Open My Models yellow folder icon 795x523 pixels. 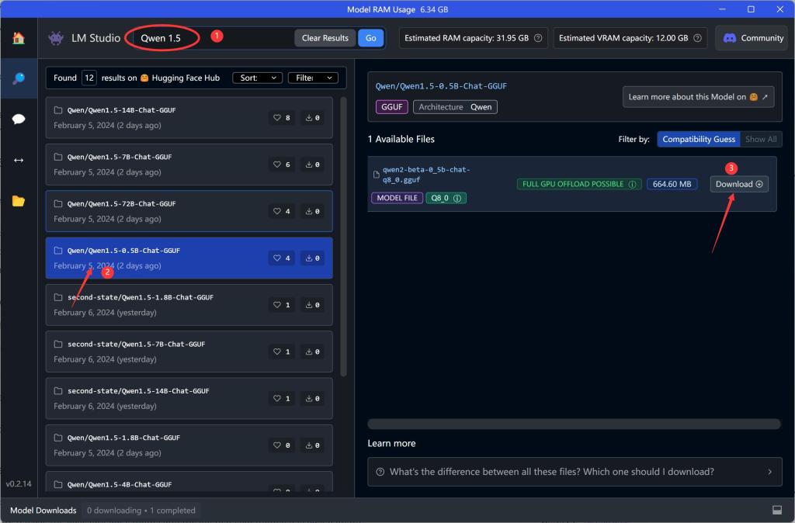(19, 201)
